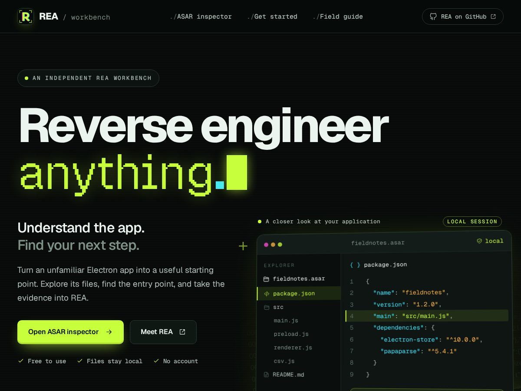Click arrow icon in Open ASAR inspector button

(x=109, y=332)
